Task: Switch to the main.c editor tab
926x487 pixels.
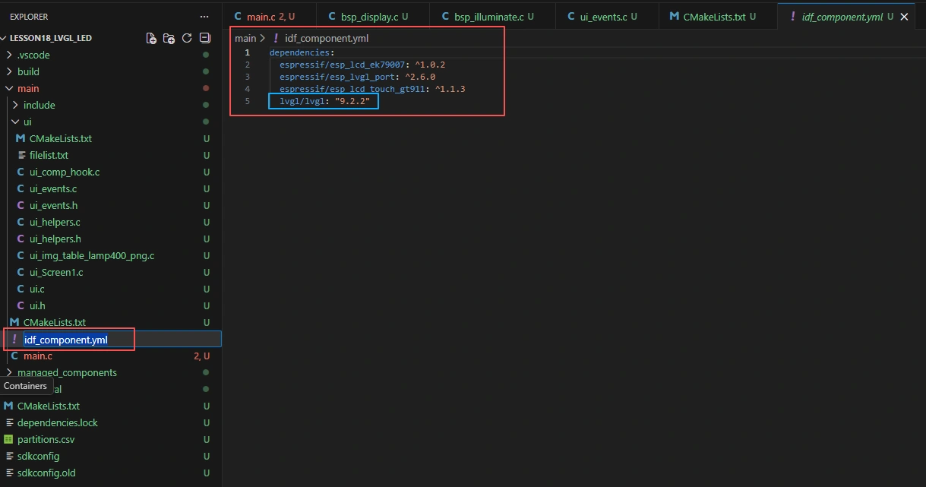Action: [262, 17]
